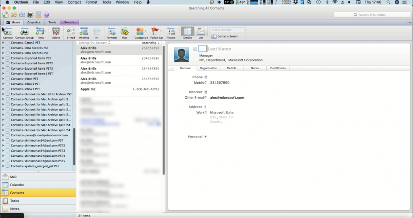Viewport: 413px width, 218px height.
Task: Check Contacts-Outlook for Mac 2011 Archive checkbox
Action: click(8, 94)
